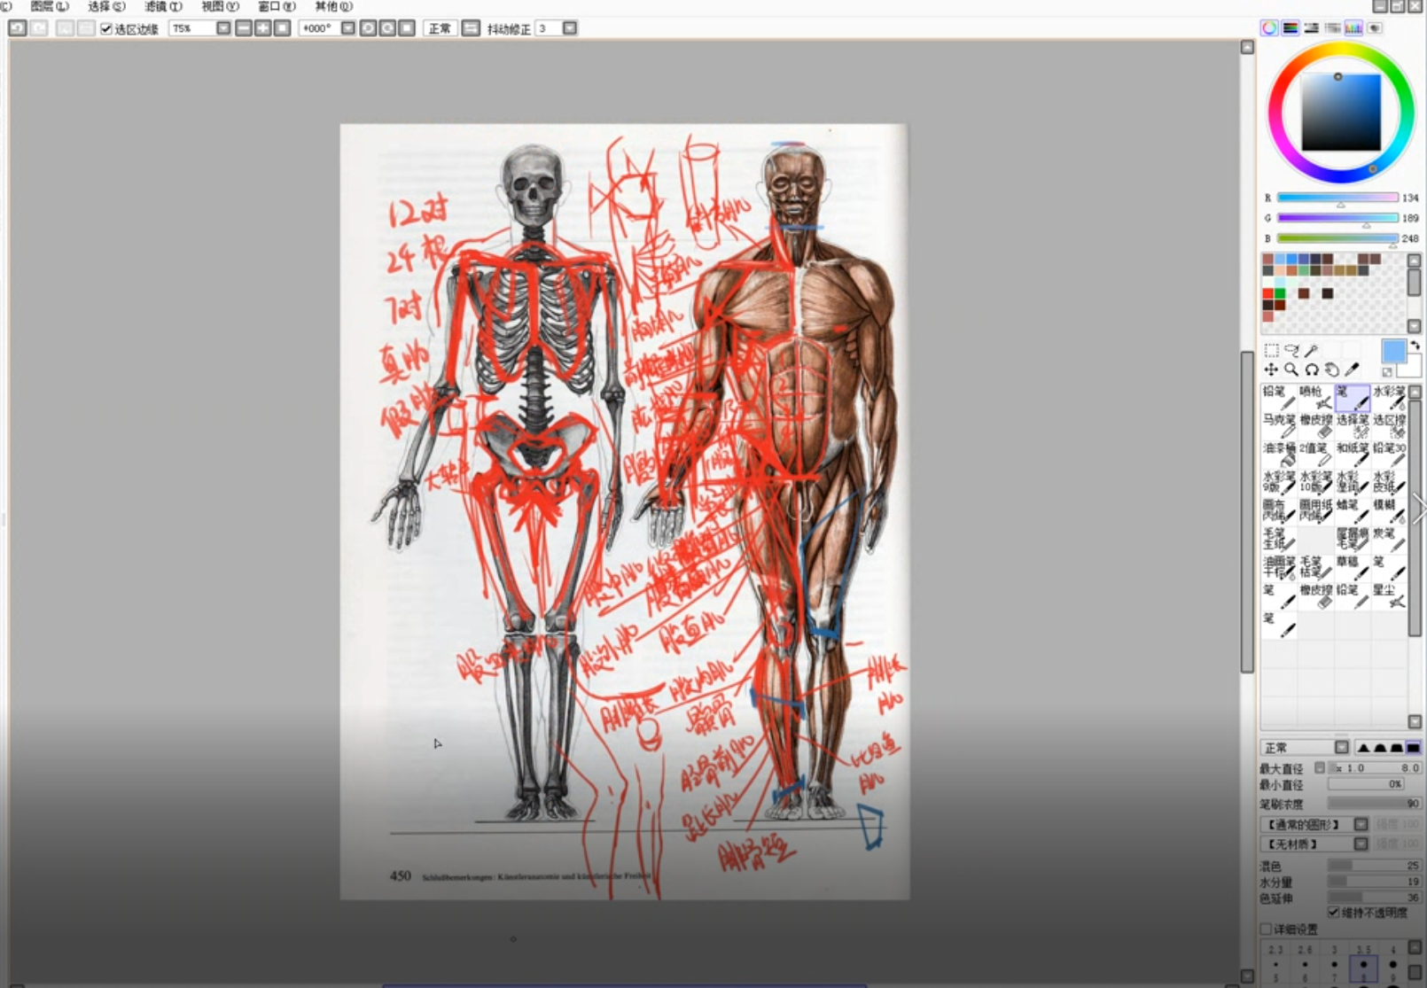Choose the 喷枪 airbrush tool
1427x988 pixels.
pyautogui.click(x=1315, y=397)
